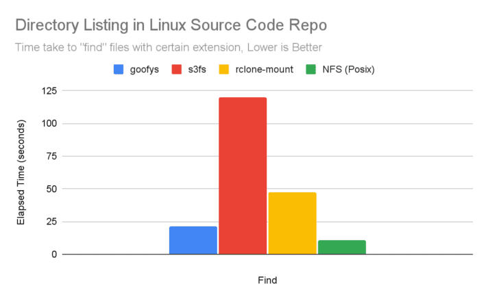Screen dimensions: 488x301
Task: Click the blue goofys bar
Action: pos(193,240)
